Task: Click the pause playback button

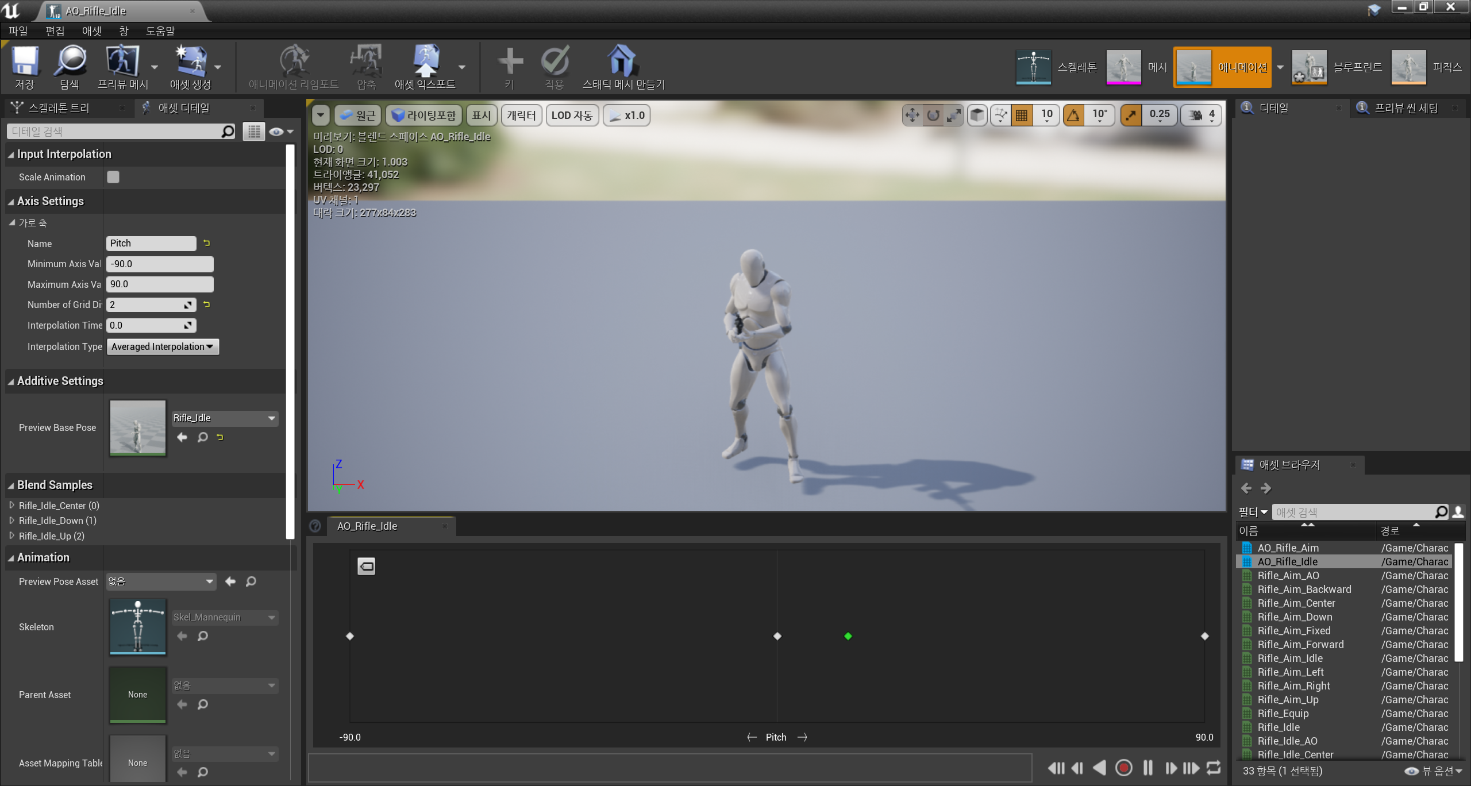Action: (x=1147, y=768)
